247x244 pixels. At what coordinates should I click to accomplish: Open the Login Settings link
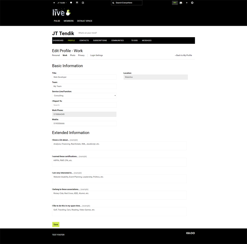[96, 56]
